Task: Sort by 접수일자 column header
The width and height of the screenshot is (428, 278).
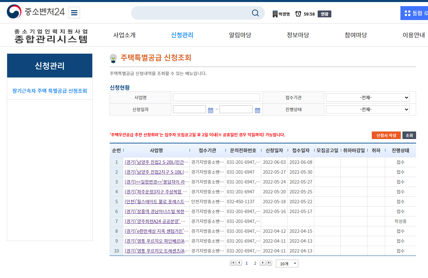Action: click(301, 150)
